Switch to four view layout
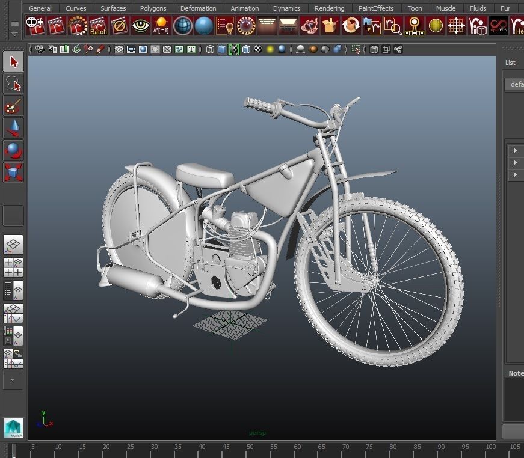 click(x=13, y=267)
